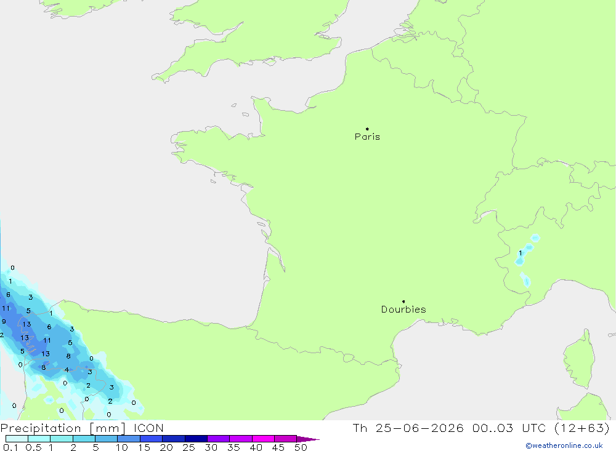616x451 pixels.
Task: Select the 15–20 mm legend color swatch
Action: 151,439
